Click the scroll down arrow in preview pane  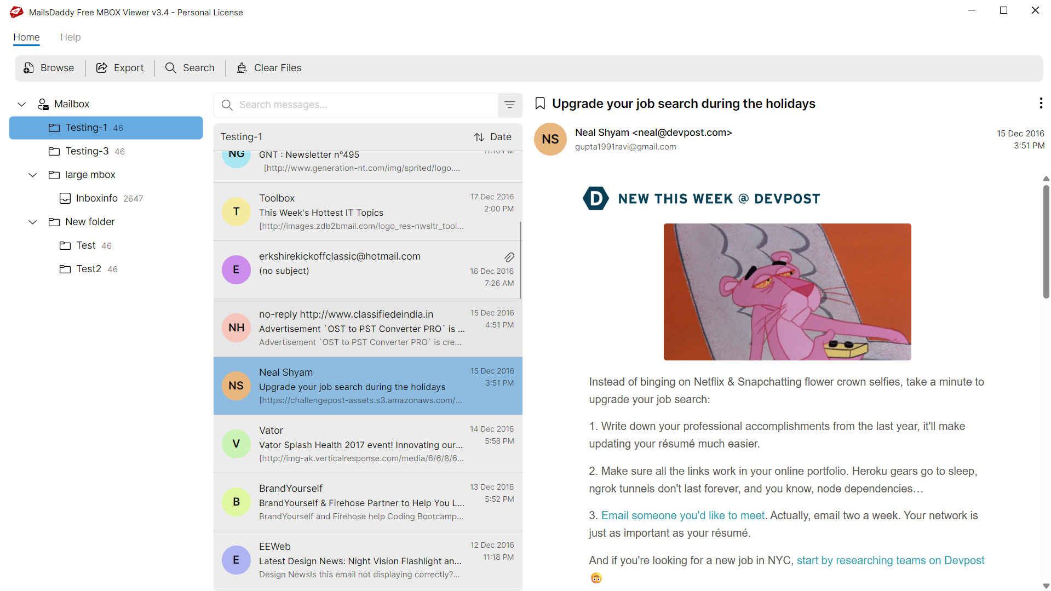tap(1046, 586)
